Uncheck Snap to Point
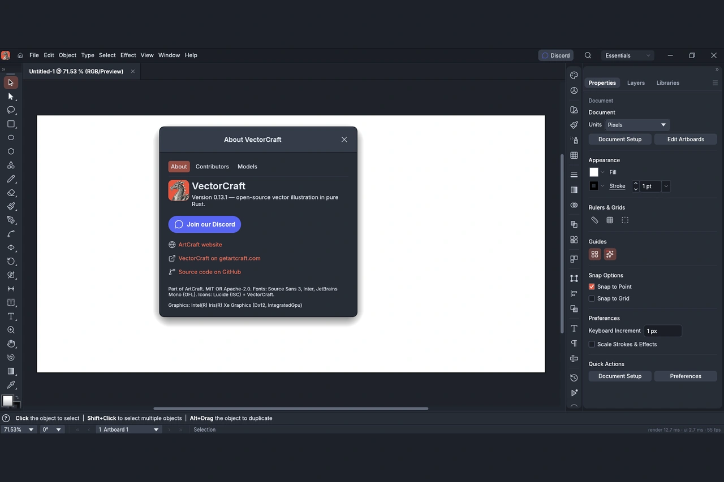Screen dimensions: 724x482 (592, 287)
